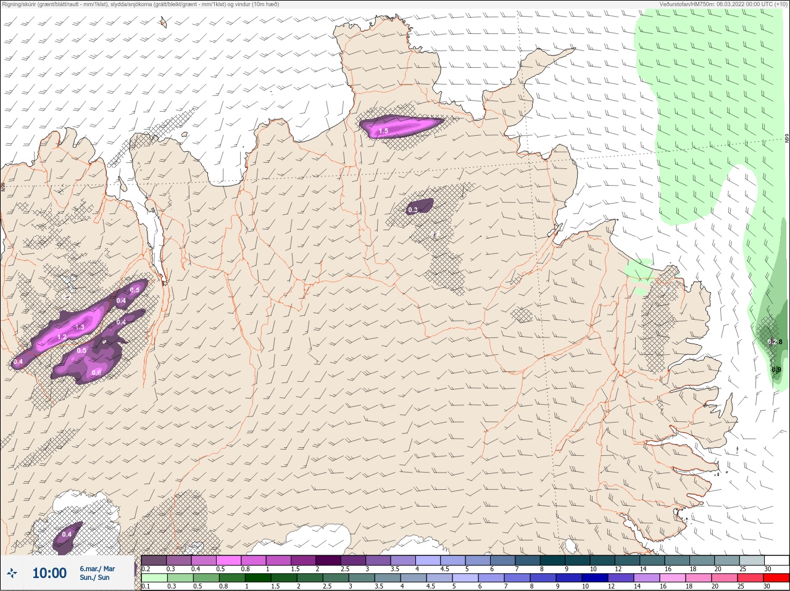The image size is (790, 591).
Task: Click the pink bottom-row swatch labelled 16
Action: tap(673, 578)
